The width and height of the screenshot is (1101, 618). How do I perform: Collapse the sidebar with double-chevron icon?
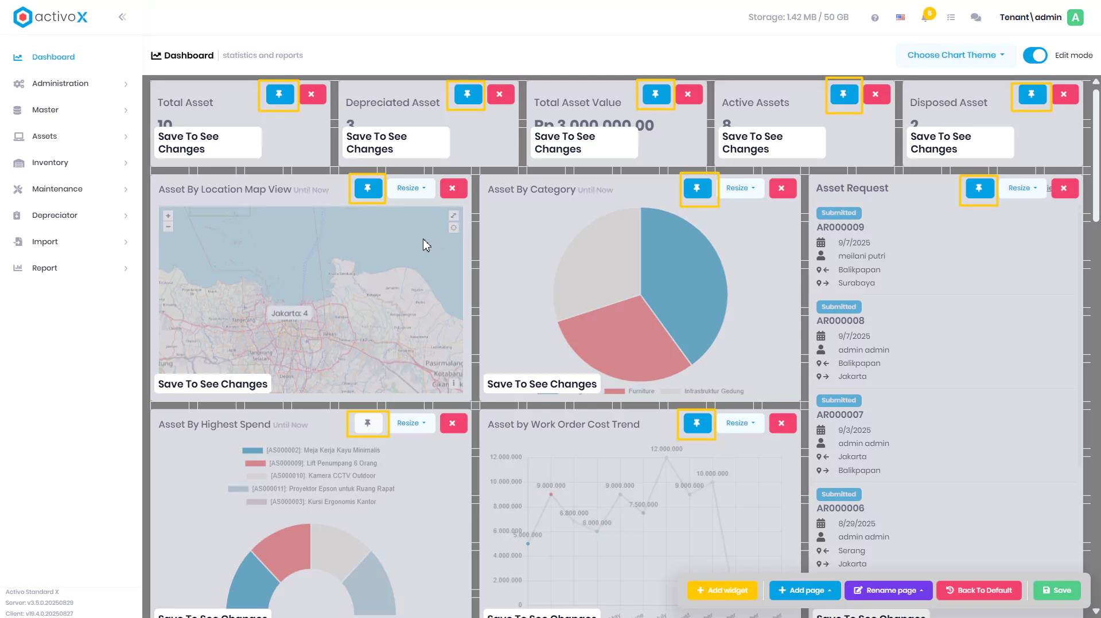coord(122,17)
